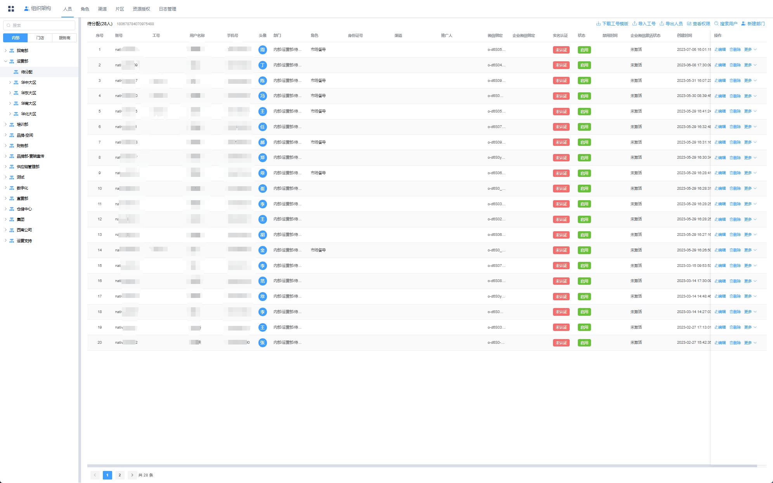
Task: Go to page 2 in pagination
Action: [120, 475]
